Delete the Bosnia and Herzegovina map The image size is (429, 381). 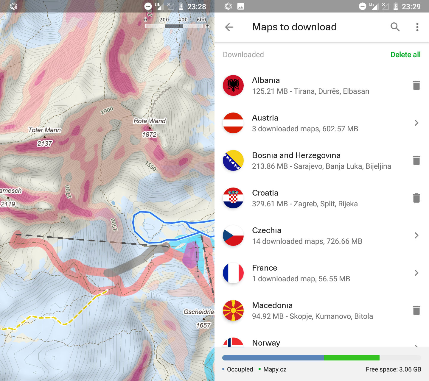pyautogui.click(x=416, y=160)
